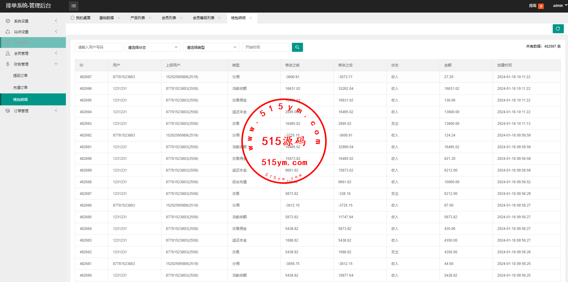Click the hamburger menu toggle icon
The image size is (568, 282).
(x=73, y=6)
